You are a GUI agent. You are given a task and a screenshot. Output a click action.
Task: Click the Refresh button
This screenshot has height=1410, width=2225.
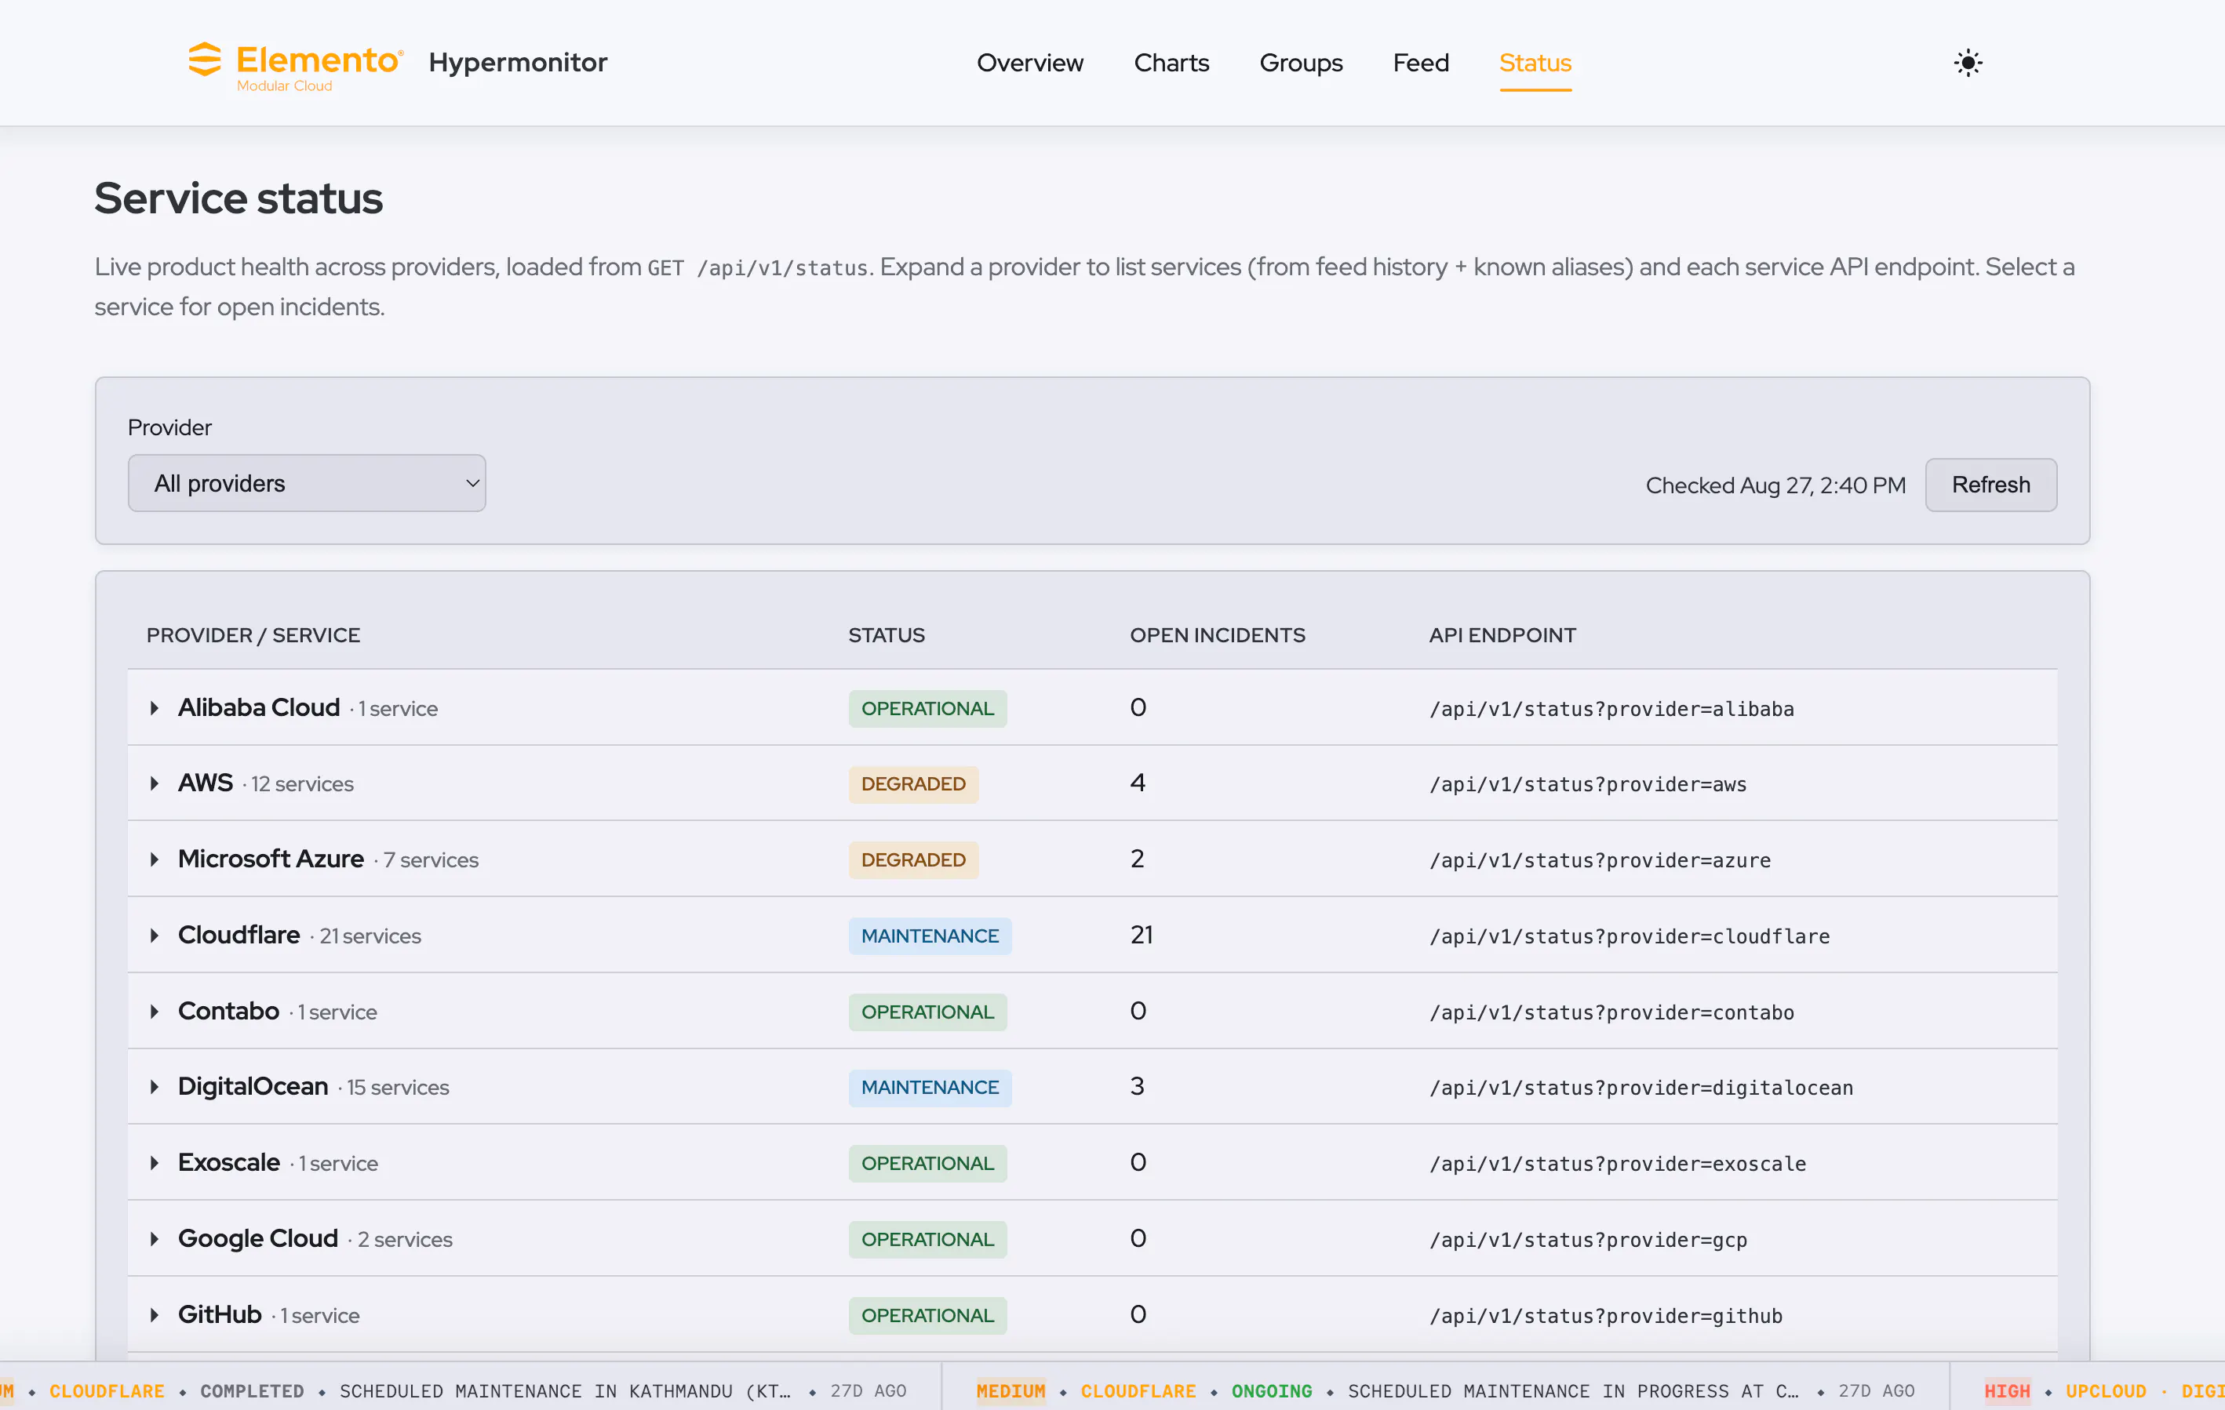click(x=1990, y=485)
